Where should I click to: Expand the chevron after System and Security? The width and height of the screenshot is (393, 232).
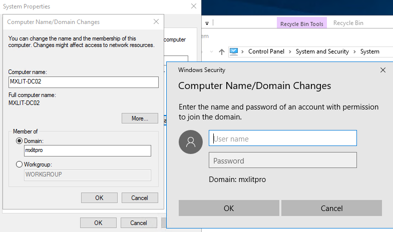354,51
